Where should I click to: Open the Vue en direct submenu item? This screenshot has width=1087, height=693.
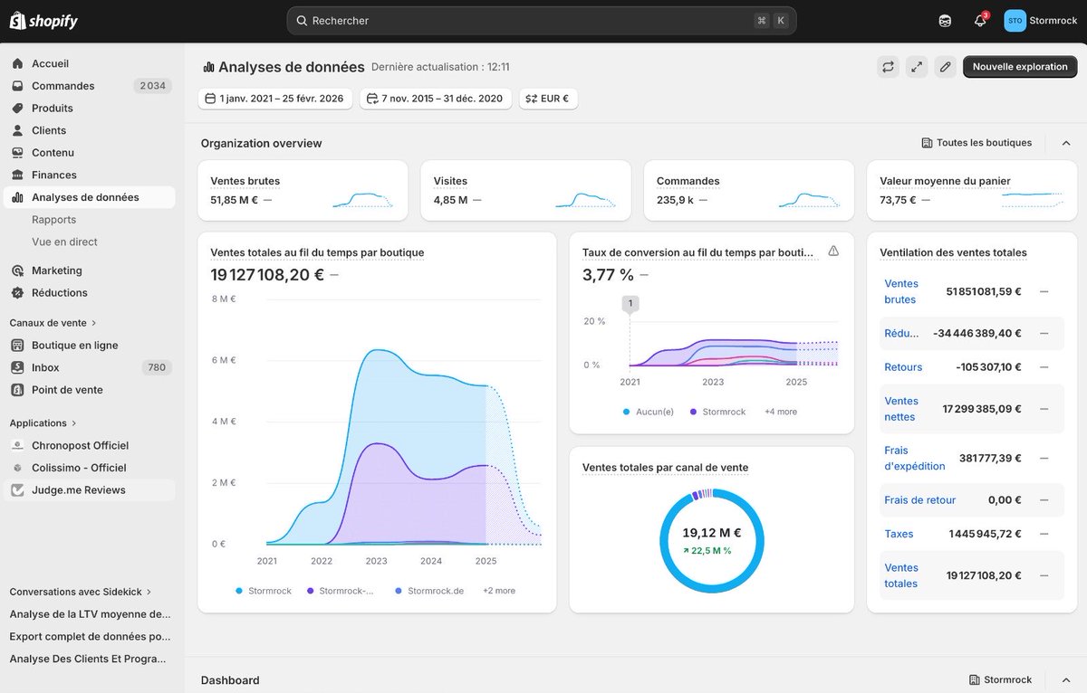[x=64, y=242]
